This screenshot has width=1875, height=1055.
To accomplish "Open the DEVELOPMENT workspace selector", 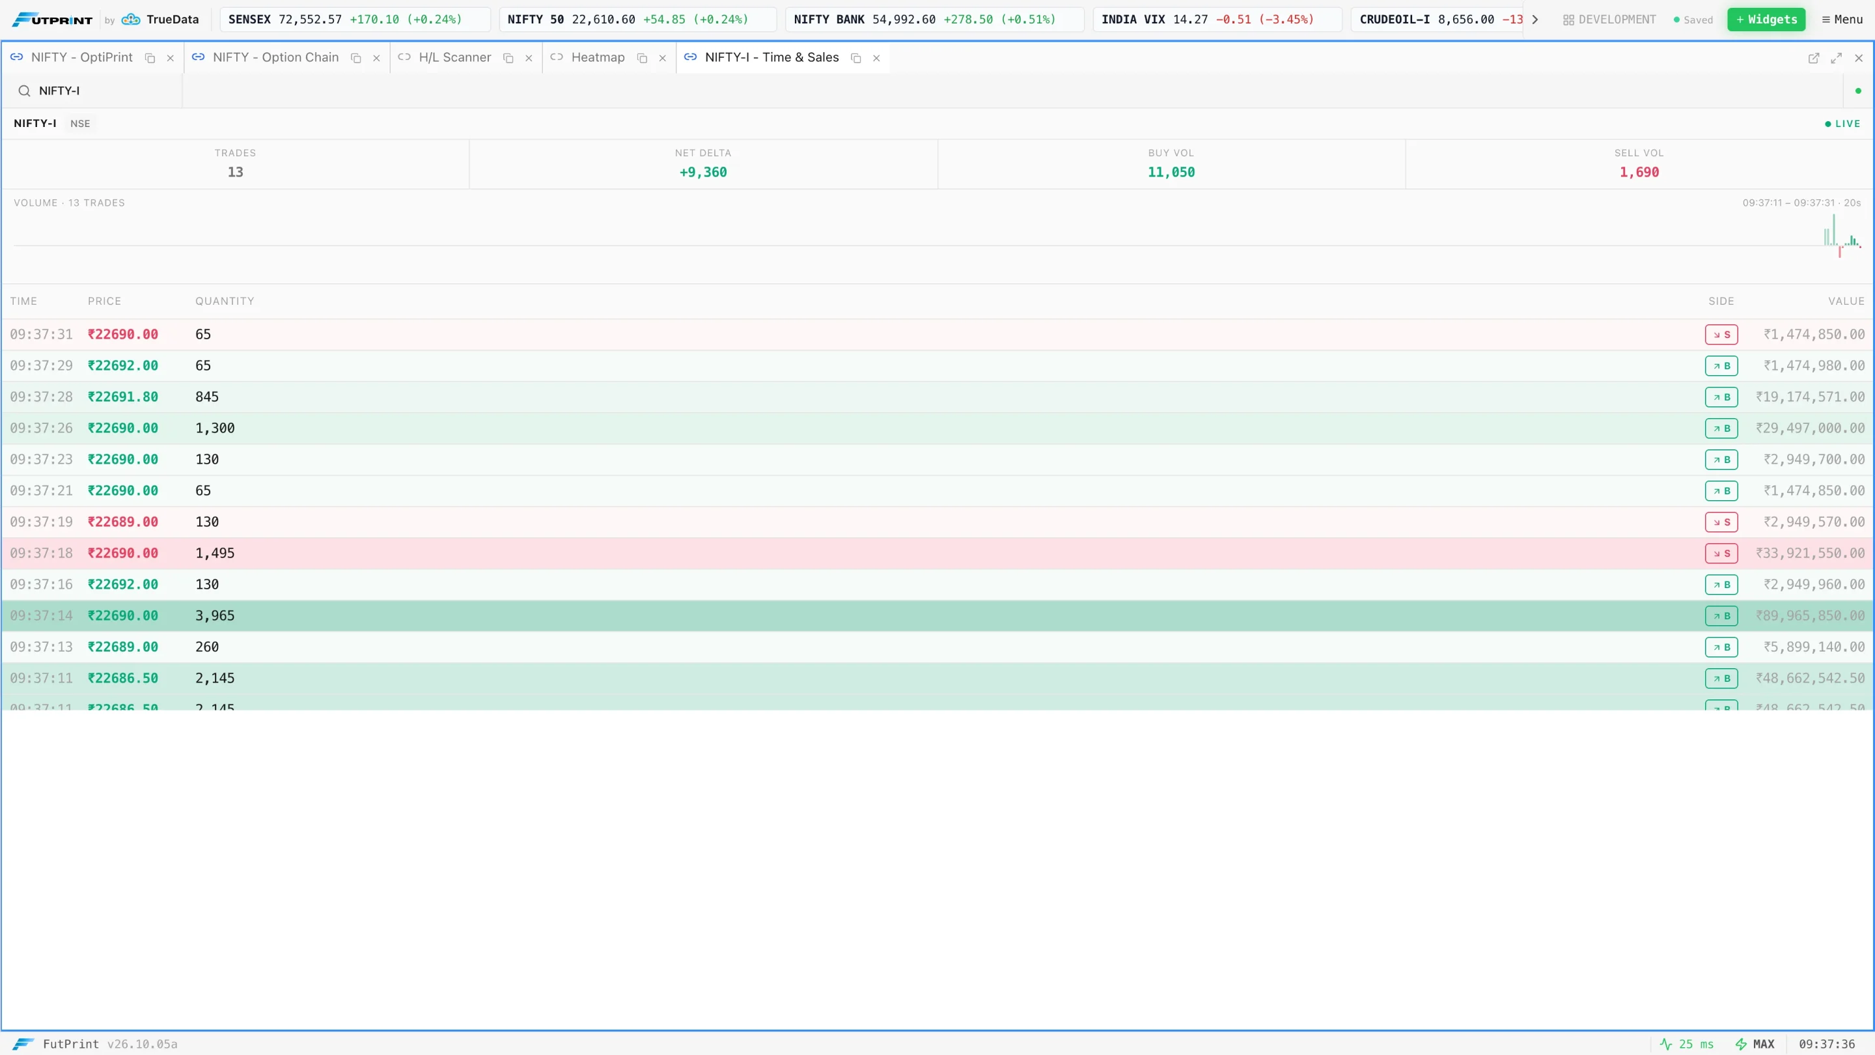I will pos(1609,20).
